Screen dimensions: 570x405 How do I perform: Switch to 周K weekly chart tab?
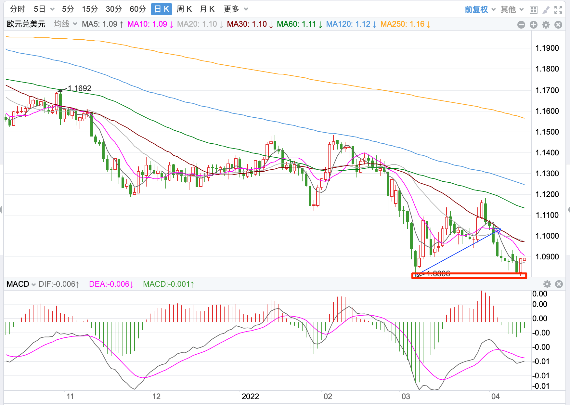(x=184, y=9)
